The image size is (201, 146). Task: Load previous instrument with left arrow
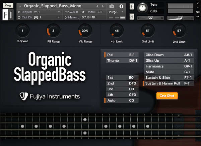tap(97, 6)
